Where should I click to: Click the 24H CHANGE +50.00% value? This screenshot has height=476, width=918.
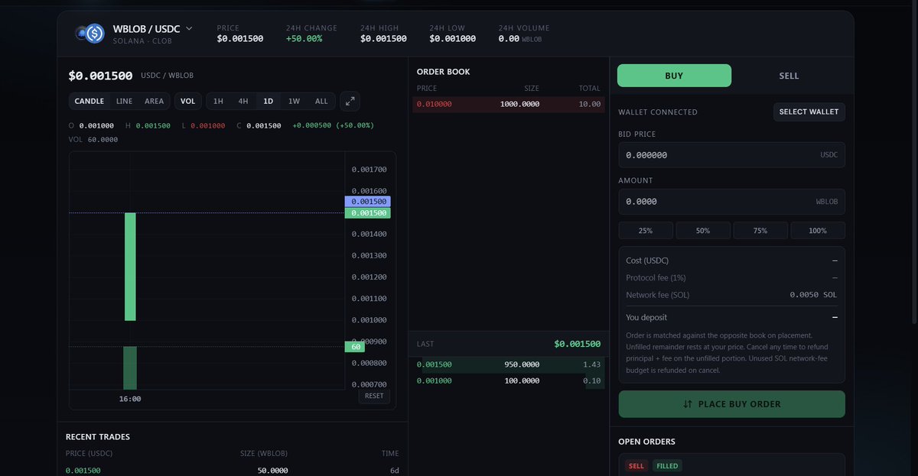304,38
